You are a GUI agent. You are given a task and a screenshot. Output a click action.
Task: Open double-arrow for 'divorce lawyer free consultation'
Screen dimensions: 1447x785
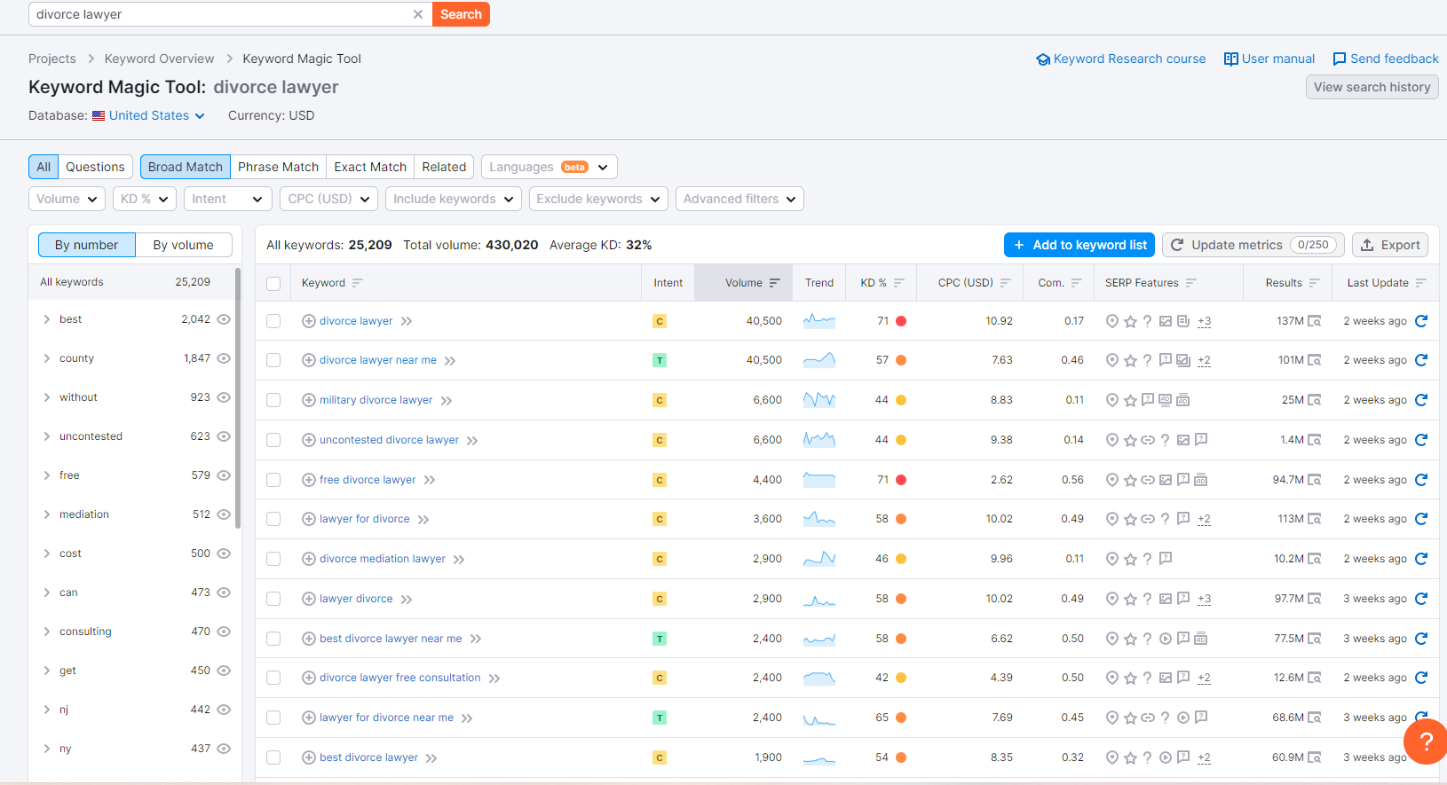494,679
